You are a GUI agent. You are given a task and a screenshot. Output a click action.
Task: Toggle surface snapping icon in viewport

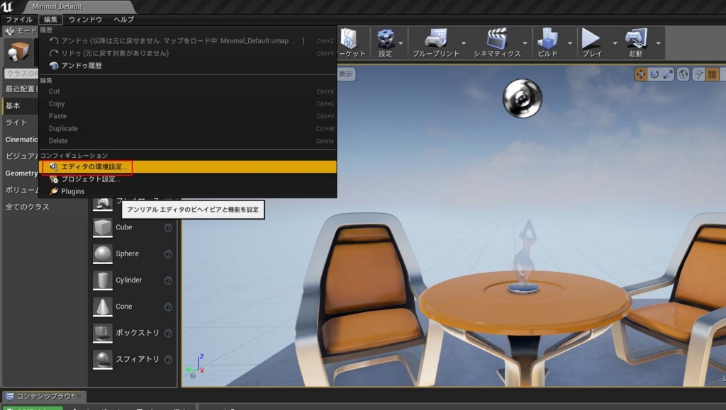click(x=698, y=74)
